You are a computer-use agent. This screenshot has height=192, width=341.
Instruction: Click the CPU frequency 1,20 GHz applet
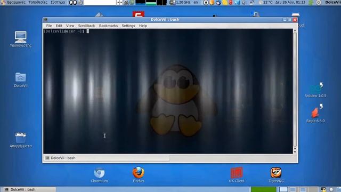[180, 2]
